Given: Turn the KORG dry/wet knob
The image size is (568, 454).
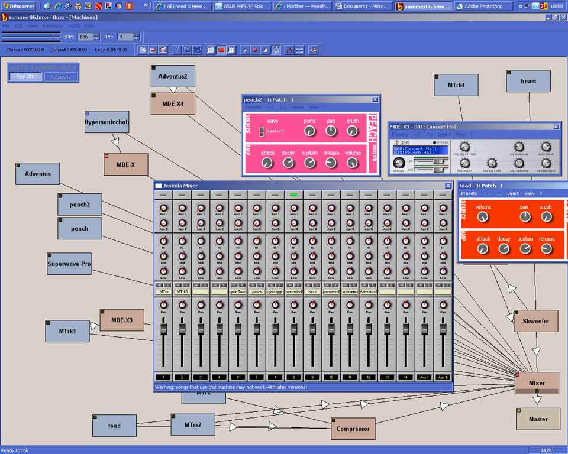Looking at the screenshot, I should coord(399,163).
